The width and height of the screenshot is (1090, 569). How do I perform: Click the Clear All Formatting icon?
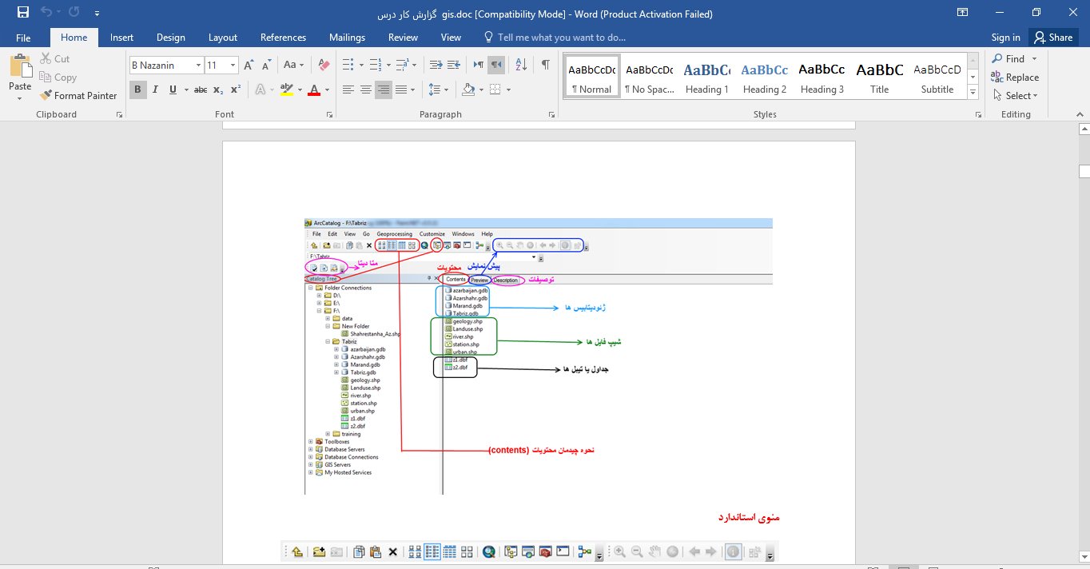[323, 65]
